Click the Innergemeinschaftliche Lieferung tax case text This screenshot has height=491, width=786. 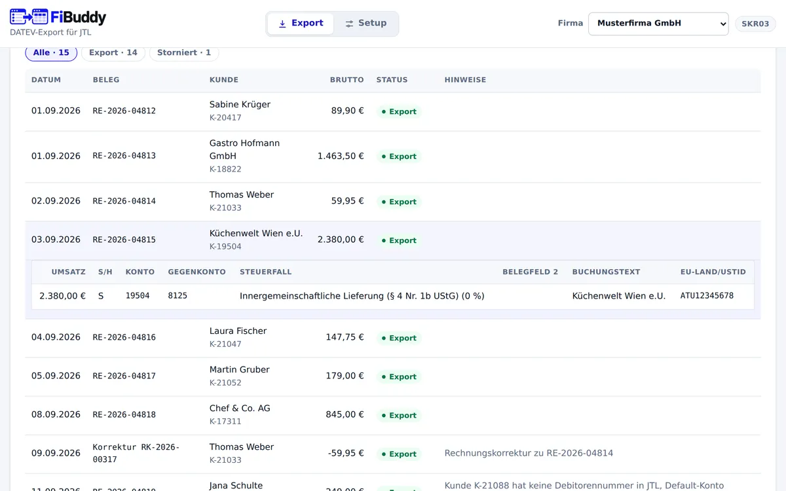point(362,296)
